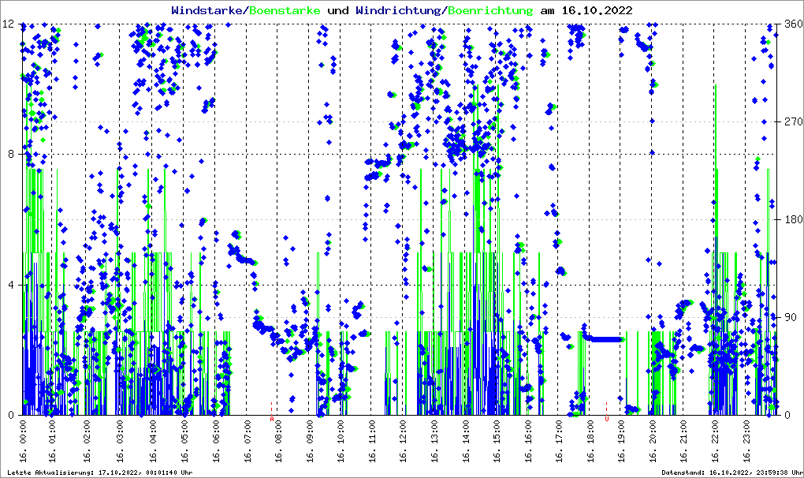Select the '180' right axis label
This screenshot has height=478, width=804.
pos(791,220)
